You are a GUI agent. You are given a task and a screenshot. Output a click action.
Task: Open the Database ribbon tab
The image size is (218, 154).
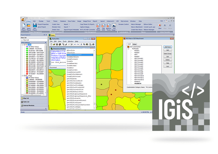tap(63, 21)
